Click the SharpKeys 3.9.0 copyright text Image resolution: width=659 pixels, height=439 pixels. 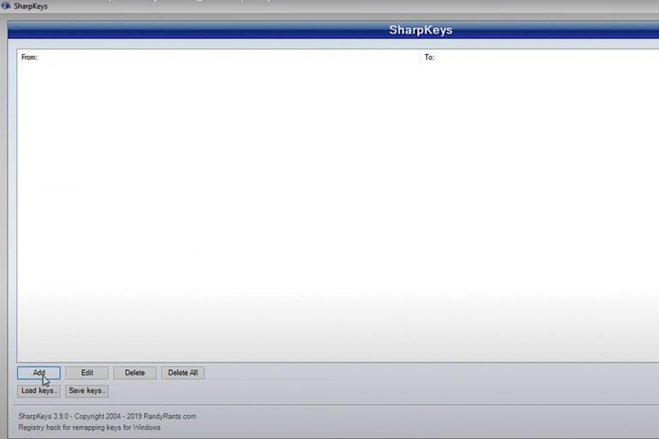(x=107, y=417)
